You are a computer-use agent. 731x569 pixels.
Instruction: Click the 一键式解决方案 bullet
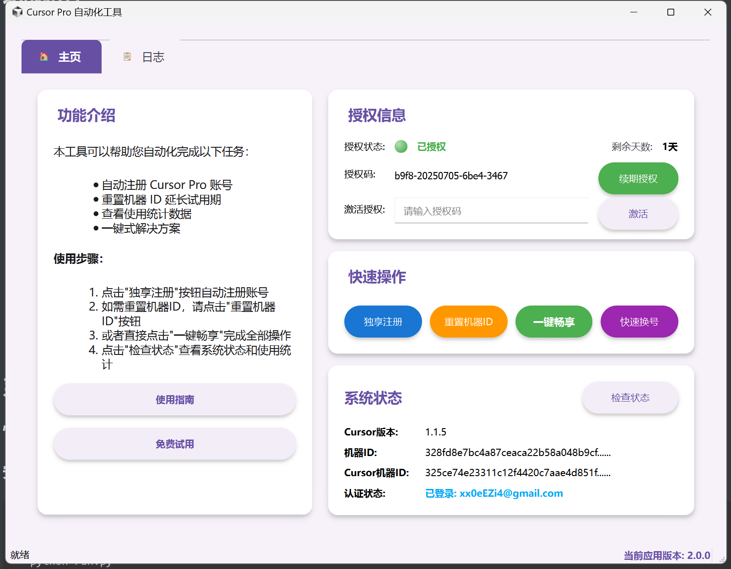[141, 228]
